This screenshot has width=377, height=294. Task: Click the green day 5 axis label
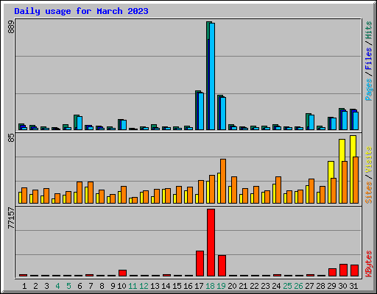pyautogui.click(x=68, y=286)
